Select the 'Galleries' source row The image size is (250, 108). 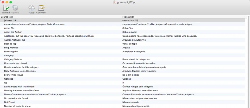point(9,79)
